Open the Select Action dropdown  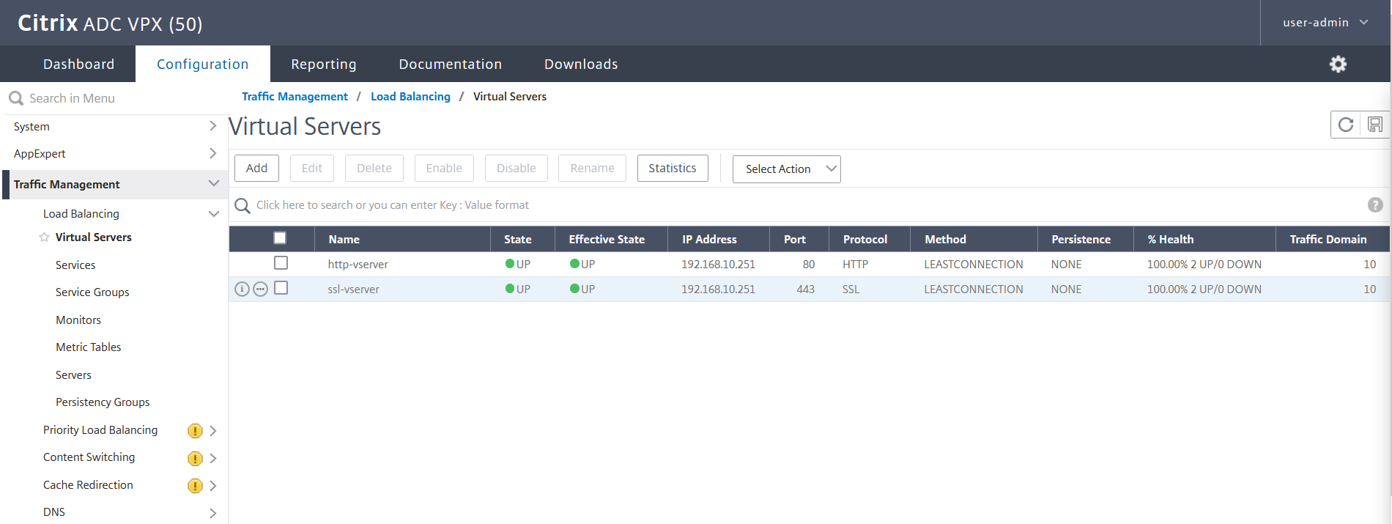click(x=786, y=169)
